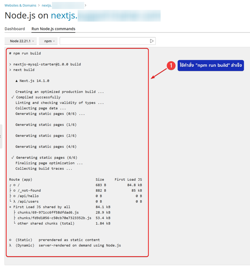The width and height of the screenshot is (250, 267).
Task: Click the red numbered 1 badge
Action: 171,66
